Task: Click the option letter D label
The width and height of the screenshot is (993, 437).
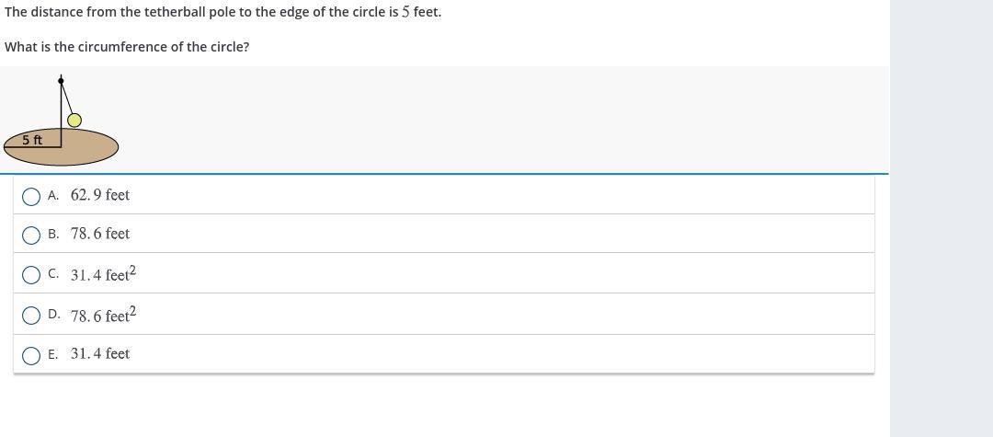Action: coord(53,315)
